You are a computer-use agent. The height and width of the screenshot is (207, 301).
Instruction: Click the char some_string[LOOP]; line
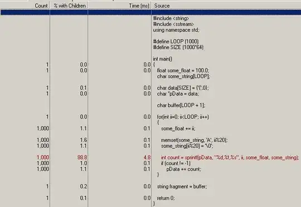pyautogui.click(x=183, y=76)
